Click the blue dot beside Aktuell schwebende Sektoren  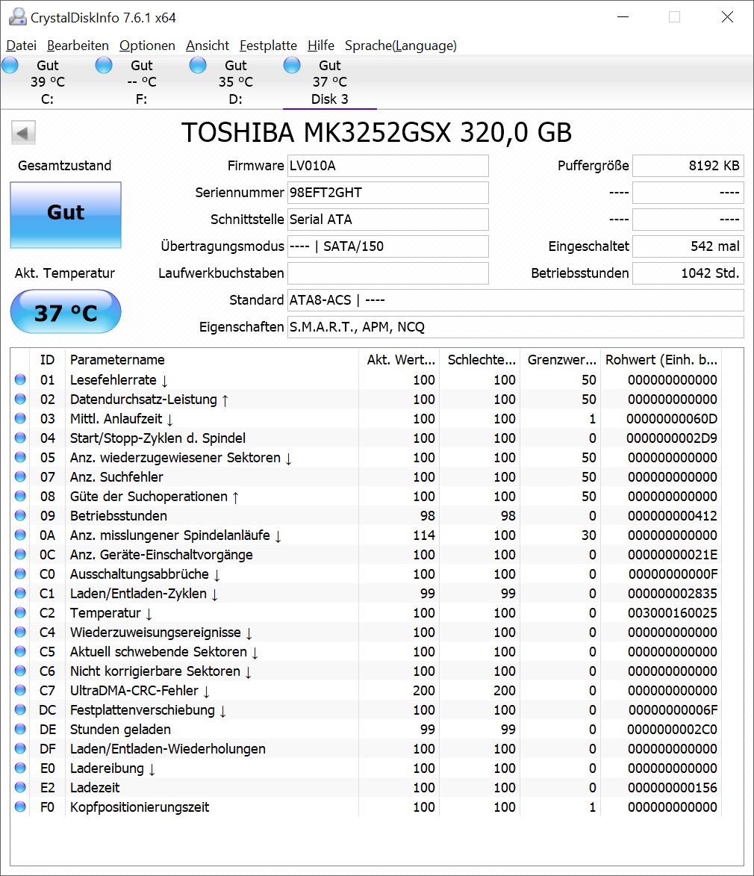[19, 651]
